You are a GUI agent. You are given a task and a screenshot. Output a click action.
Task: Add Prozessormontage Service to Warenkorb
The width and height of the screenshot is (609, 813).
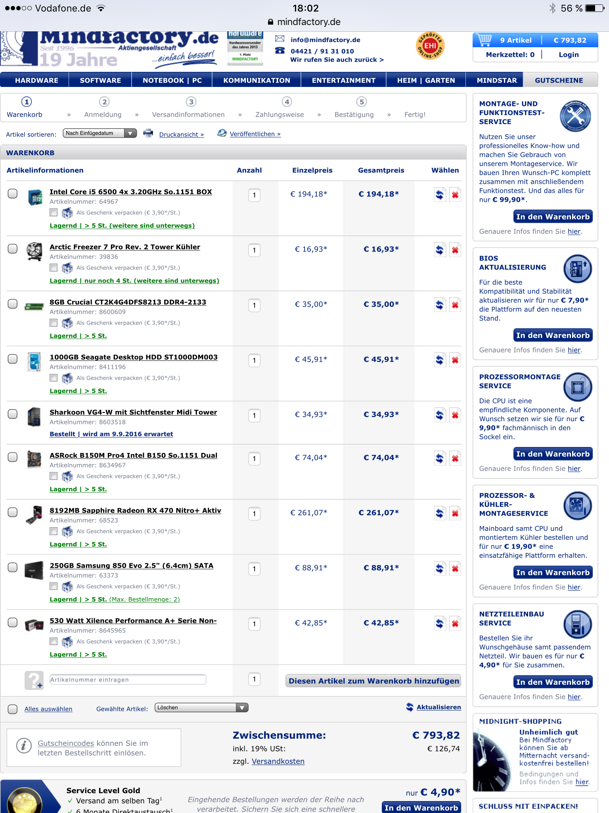click(x=553, y=454)
